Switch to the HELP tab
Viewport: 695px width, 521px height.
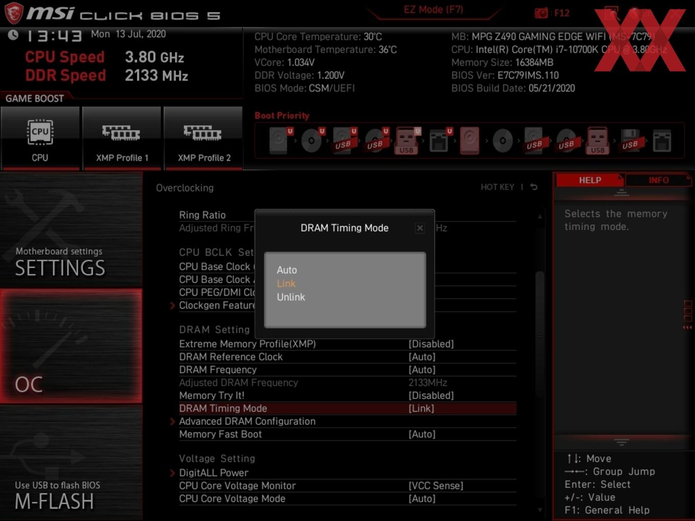pyautogui.click(x=590, y=180)
